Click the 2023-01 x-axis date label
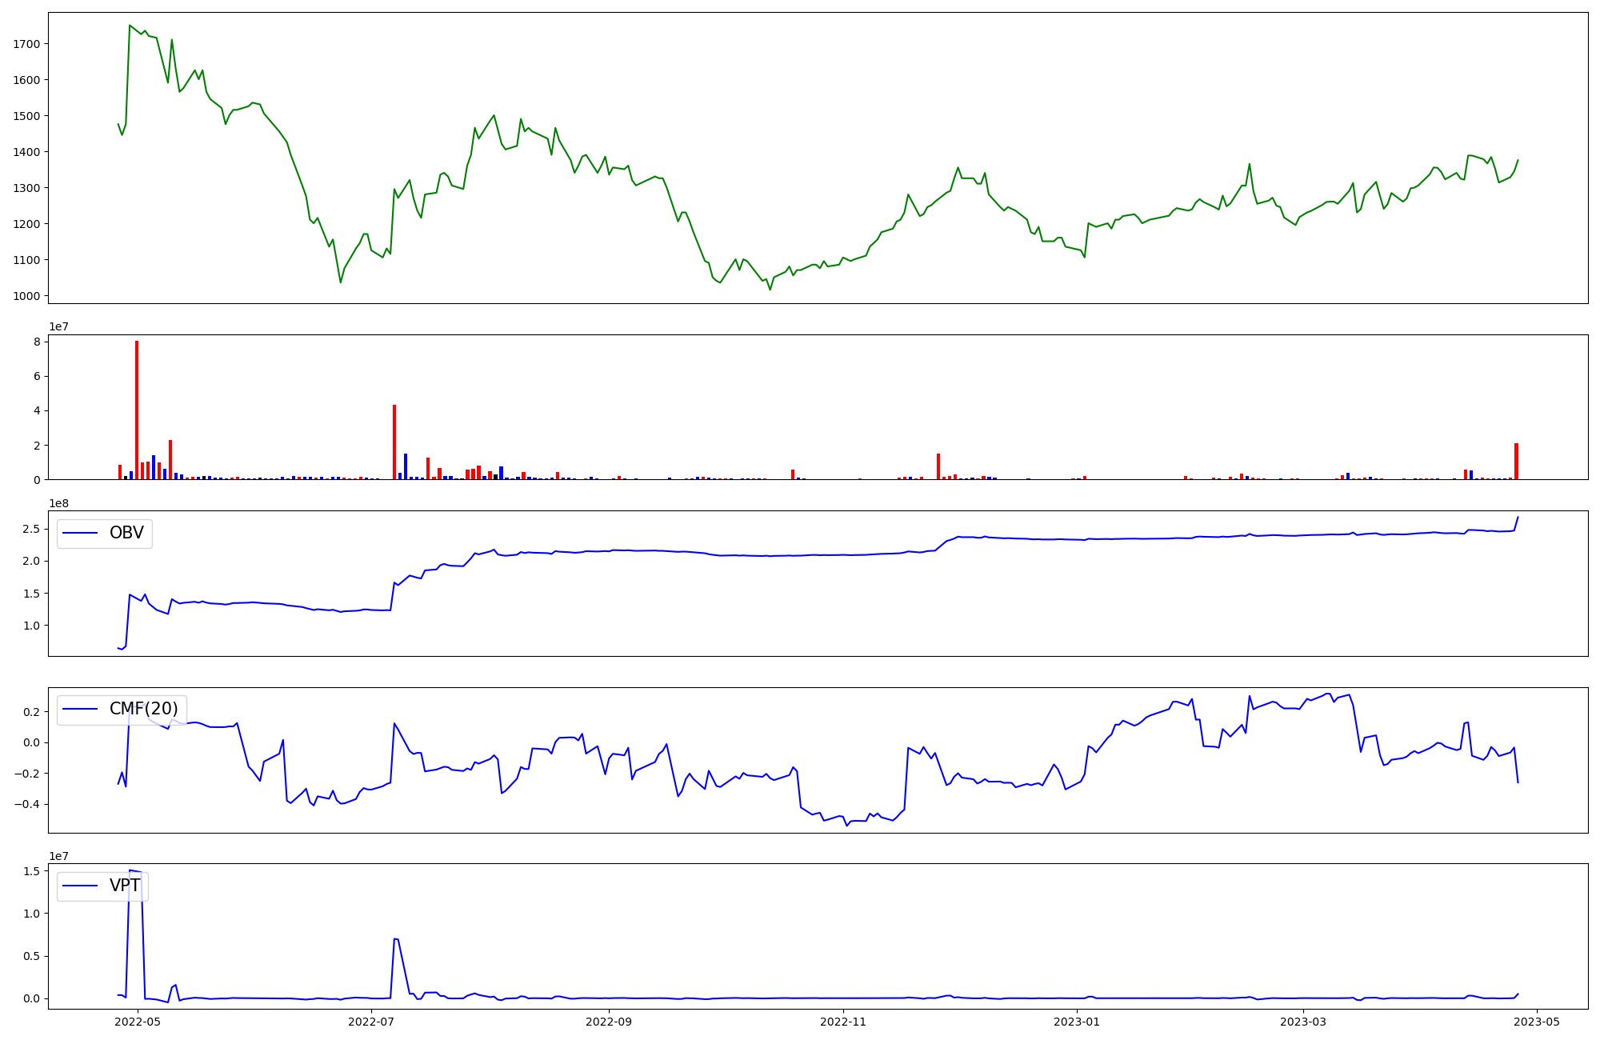Viewport: 1600px width, 1040px height. pos(1077,1022)
